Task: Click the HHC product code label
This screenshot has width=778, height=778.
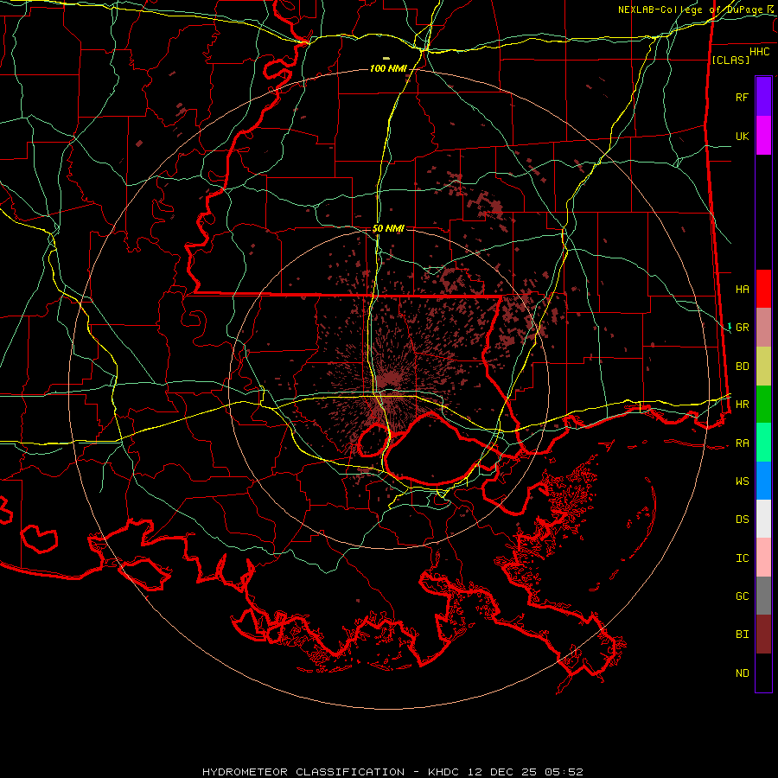Action: click(759, 52)
